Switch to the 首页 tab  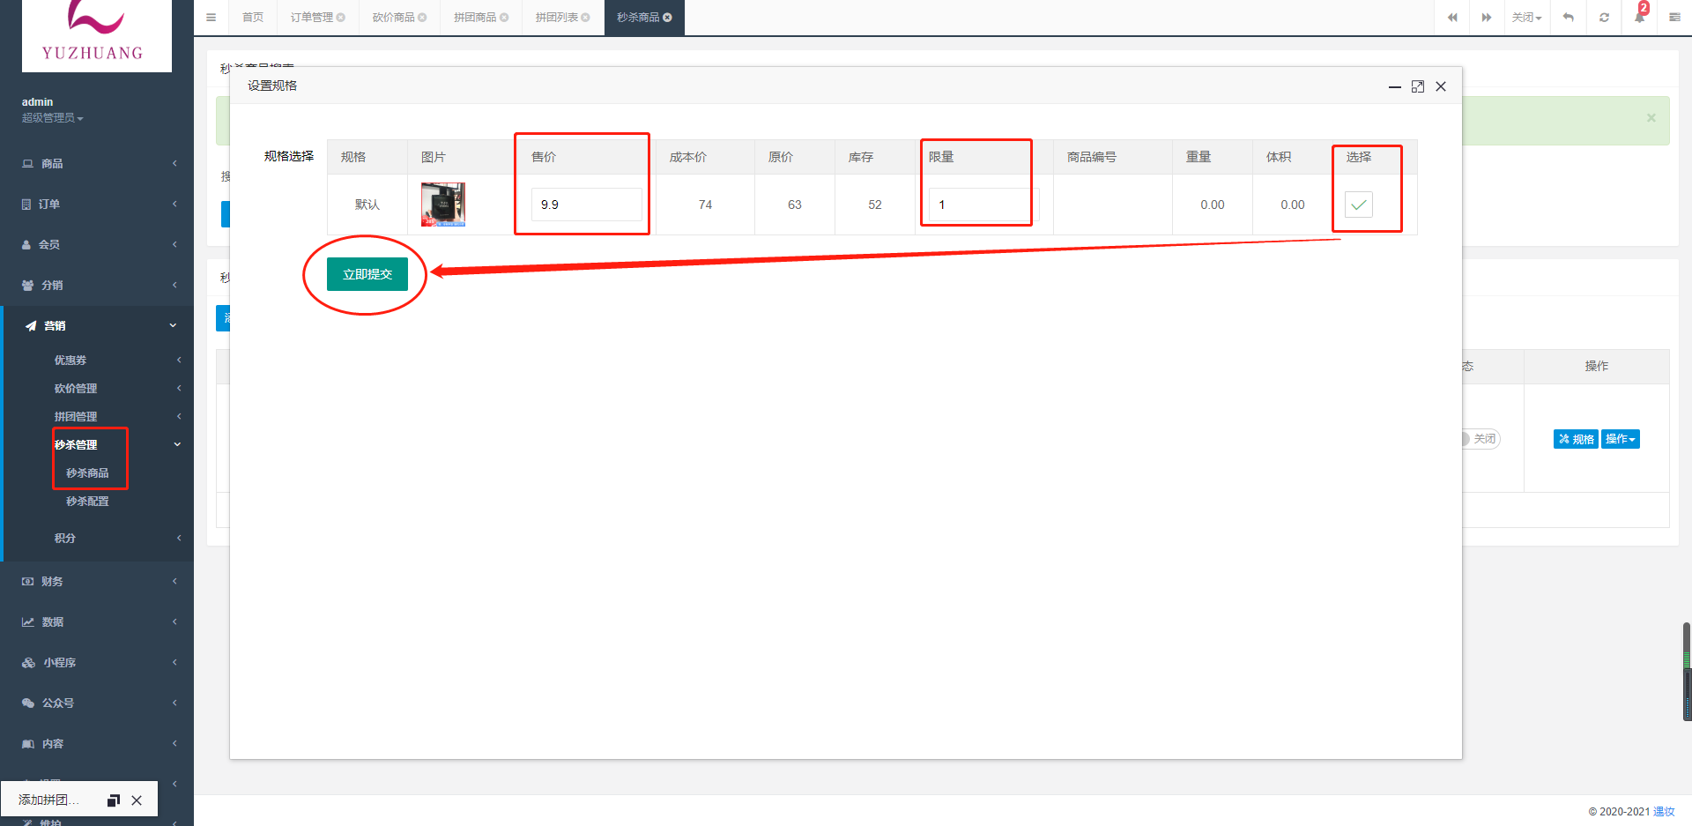(253, 18)
